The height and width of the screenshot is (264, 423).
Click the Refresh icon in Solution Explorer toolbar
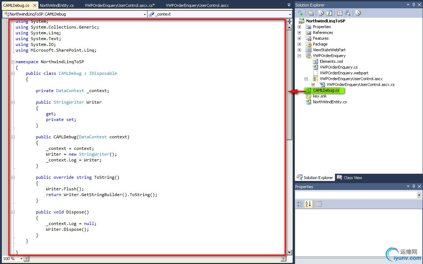click(329, 13)
